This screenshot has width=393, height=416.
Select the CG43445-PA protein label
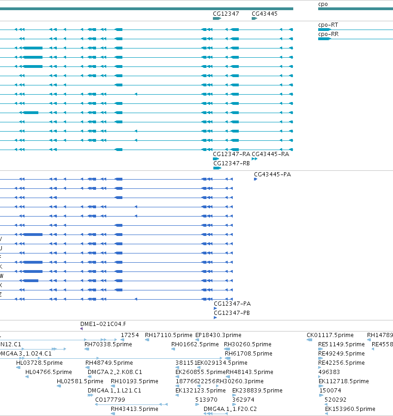(x=272, y=175)
